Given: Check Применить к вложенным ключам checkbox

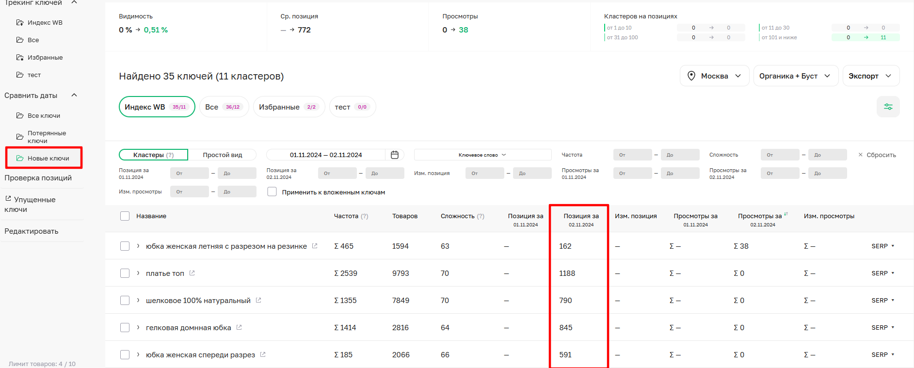Looking at the screenshot, I should 272,192.
